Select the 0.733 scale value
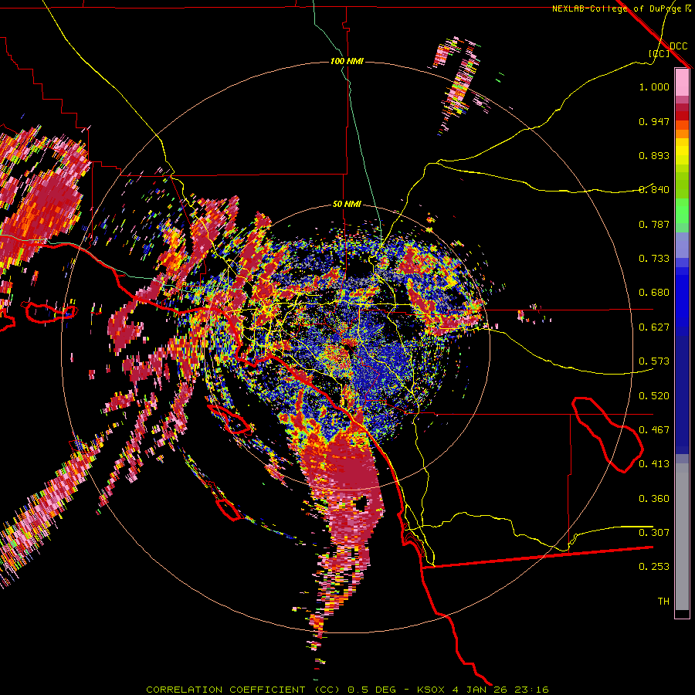This screenshot has height=695, width=695. click(654, 259)
